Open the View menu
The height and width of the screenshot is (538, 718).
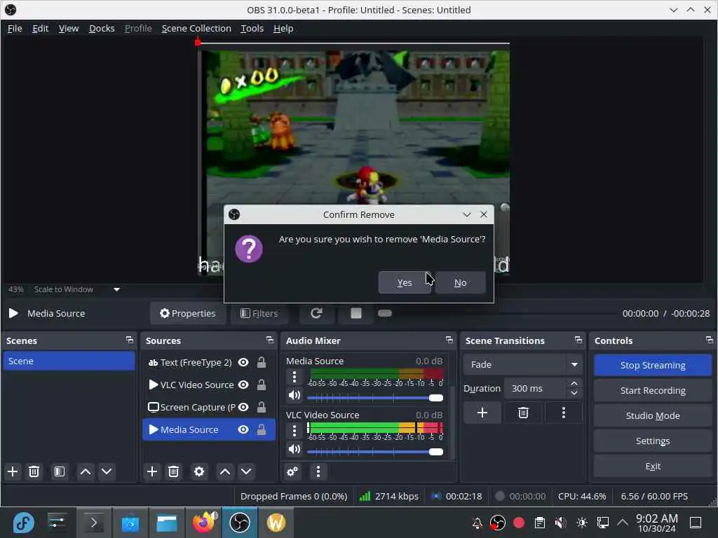[x=69, y=28]
